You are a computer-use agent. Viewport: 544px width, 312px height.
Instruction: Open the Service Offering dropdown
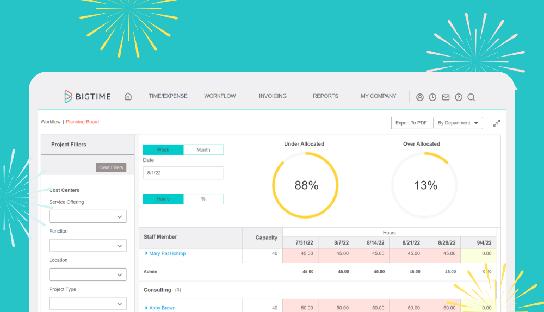[88, 216]
